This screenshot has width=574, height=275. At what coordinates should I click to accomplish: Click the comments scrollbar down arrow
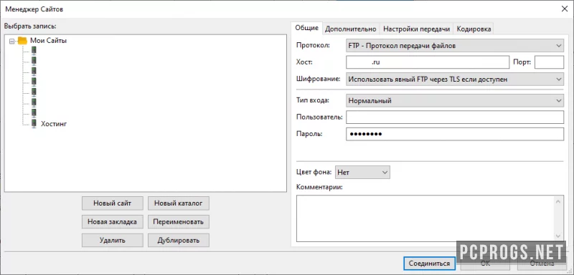pyautogui.click(x=557, y=236)
